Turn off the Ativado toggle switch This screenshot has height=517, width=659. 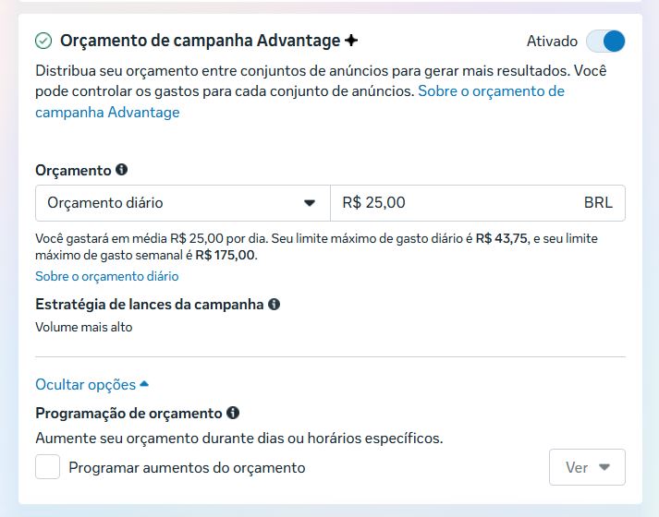605,42
